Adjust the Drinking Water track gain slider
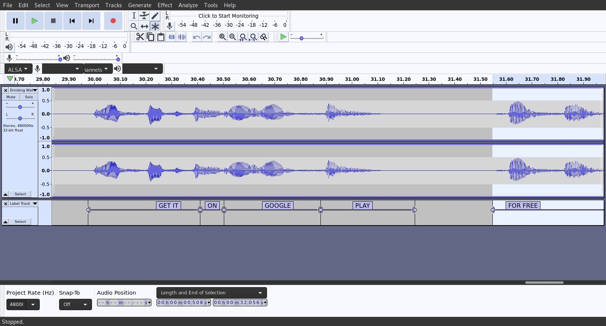 [x=20, y=107]
